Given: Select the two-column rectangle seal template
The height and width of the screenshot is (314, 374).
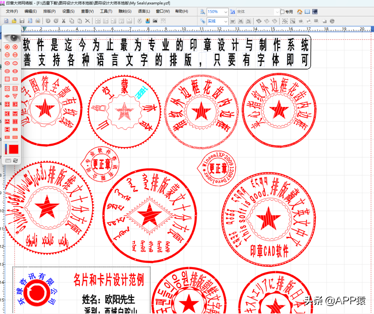Looking at the screenshot, I should [x=15, y=122].
